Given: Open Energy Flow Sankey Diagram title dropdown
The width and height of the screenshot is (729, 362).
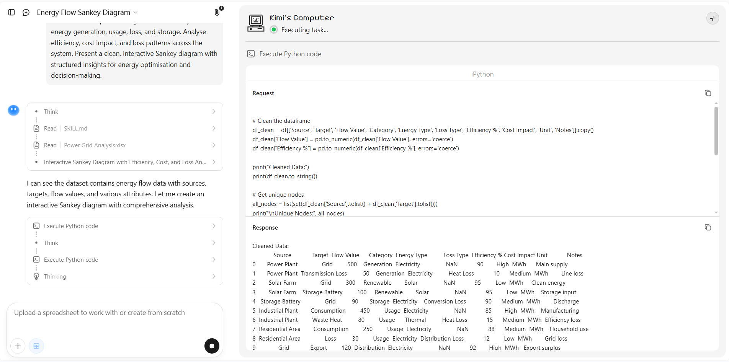Looking at the screenshot, I should [87, 12].
